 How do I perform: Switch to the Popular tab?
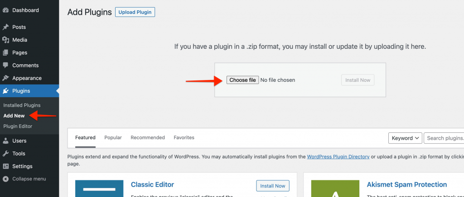(x=113, y=137)
